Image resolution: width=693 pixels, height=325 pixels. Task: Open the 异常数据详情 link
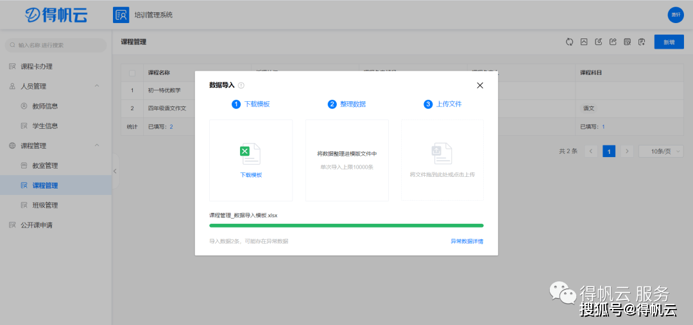tap(466, 242)
